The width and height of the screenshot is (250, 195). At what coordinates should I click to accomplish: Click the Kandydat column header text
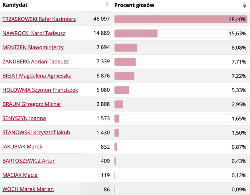click(15, 5)
